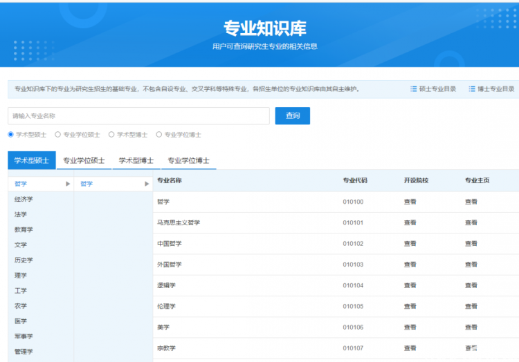The width and height of the screenshot is (519, 362).
Task: View 专业主页 for 哲学 010100
Action: tap(471, 202)
